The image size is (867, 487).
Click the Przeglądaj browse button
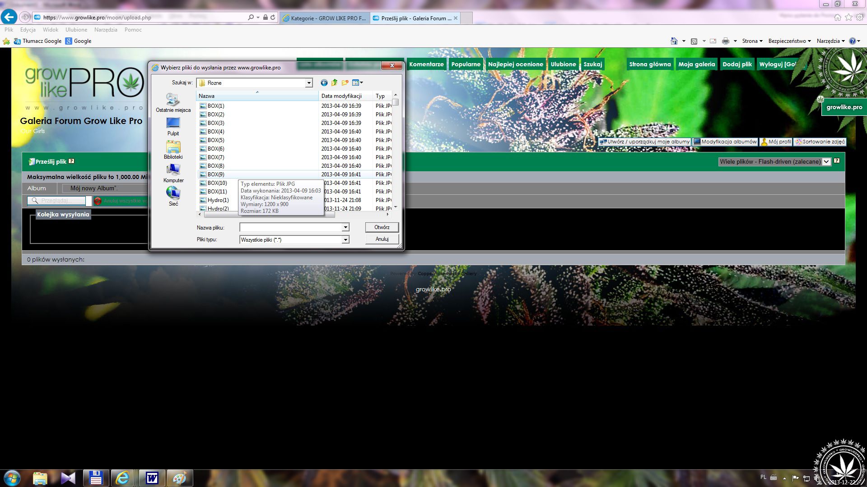click(56, 201)
